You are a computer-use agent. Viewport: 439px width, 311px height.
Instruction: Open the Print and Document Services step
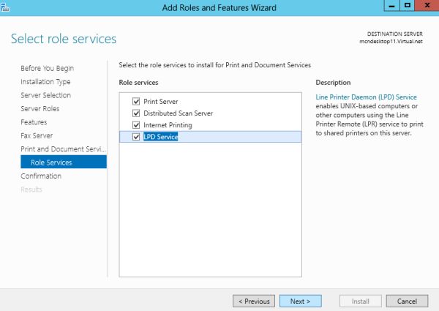[x=64, y=149]
